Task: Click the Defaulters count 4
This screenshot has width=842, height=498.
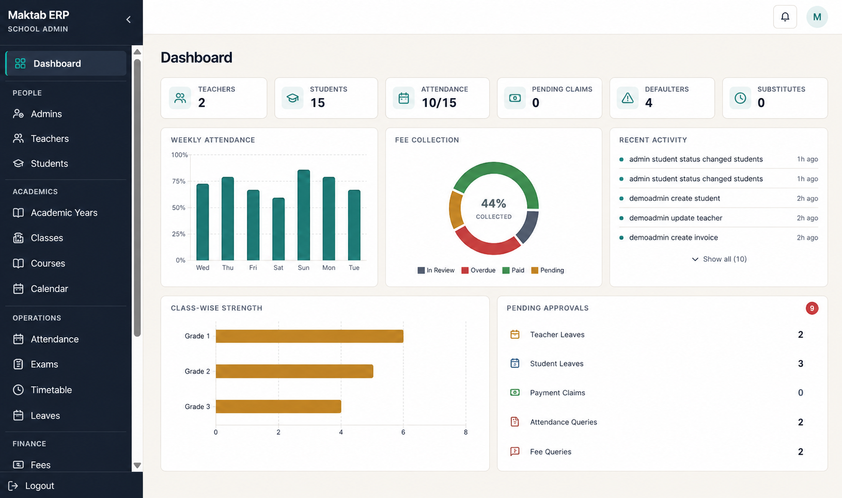Action: coord(649,103)
